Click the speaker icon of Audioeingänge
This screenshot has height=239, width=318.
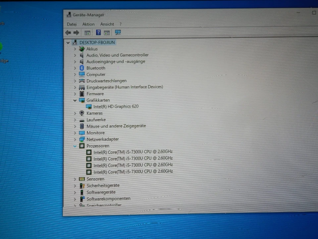pyautogui.click(x=82, y=61)
